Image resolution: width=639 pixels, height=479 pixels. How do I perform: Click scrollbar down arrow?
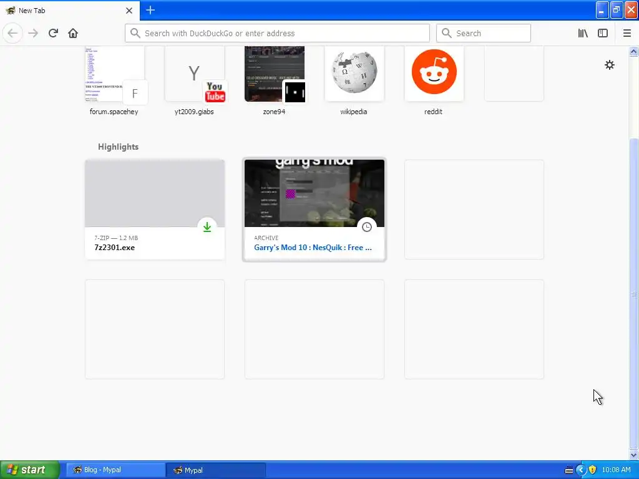tap(634, 455)
